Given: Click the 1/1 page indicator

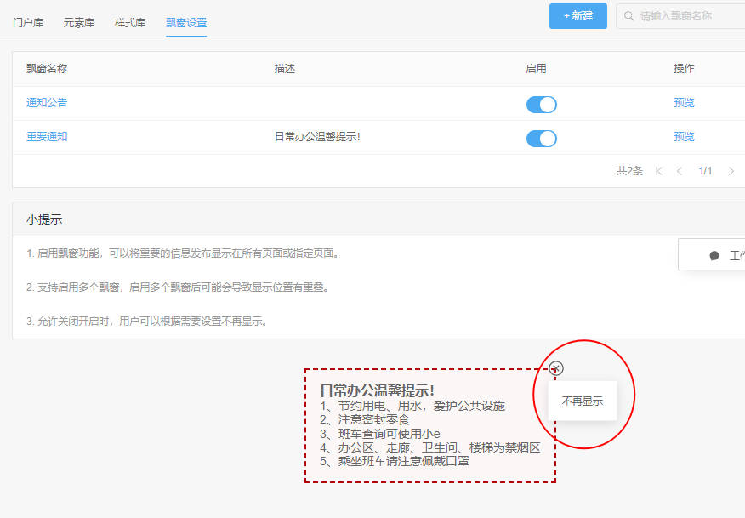Looking at the screenshot, I should click(x=705, y=171).
